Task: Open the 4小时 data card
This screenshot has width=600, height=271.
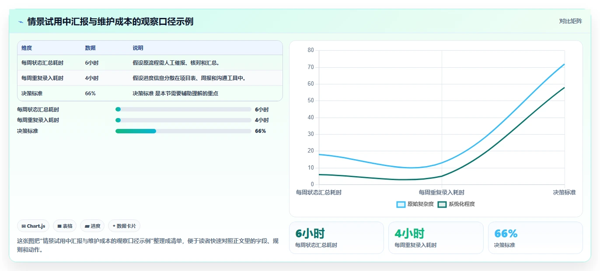Action: [x=436, y=238]
